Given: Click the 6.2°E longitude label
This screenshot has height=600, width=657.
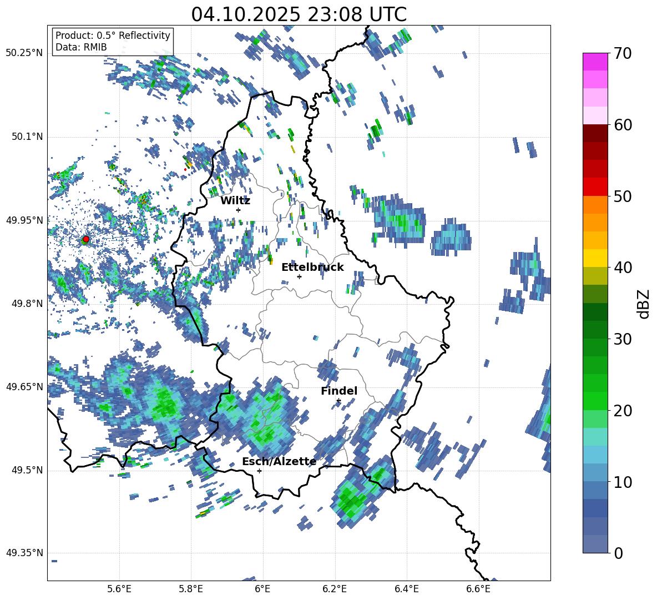Looking at the screenshot, I should point(335,589).
